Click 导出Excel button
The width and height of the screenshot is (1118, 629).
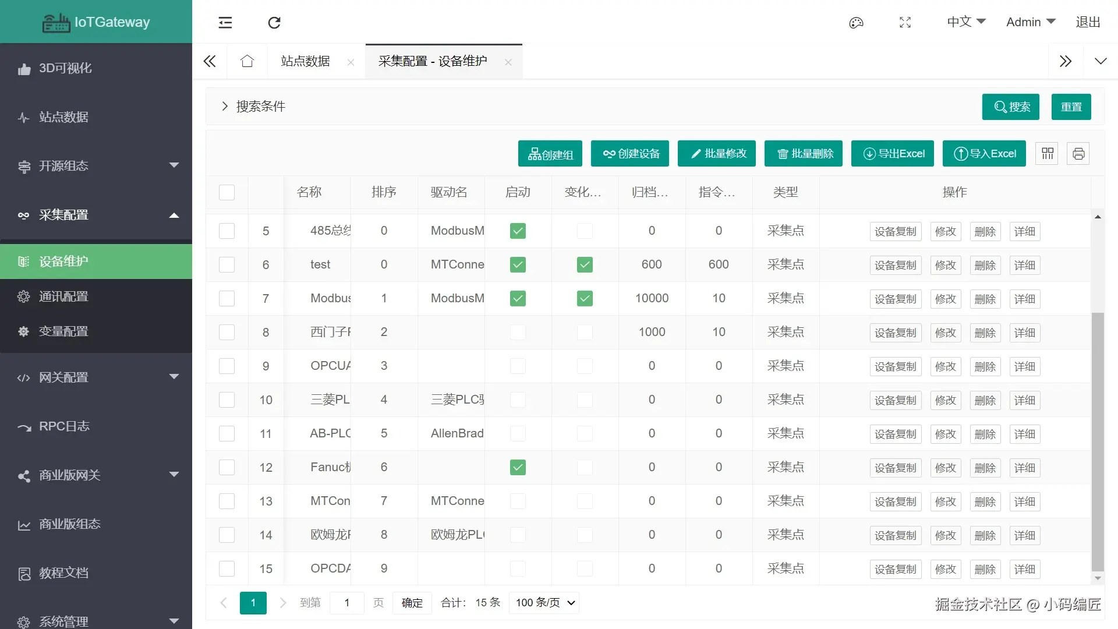click(892, 154)
